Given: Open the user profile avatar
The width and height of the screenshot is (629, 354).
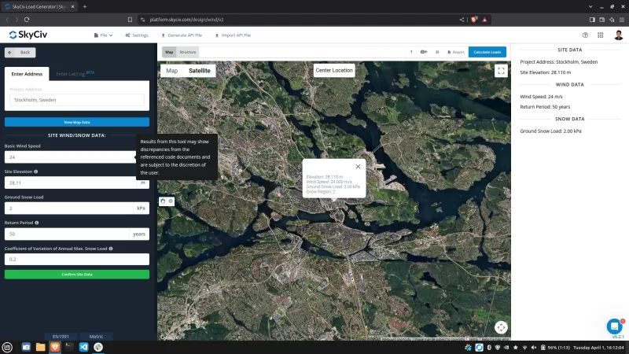Looking at the screenshot, I should 619,35.
